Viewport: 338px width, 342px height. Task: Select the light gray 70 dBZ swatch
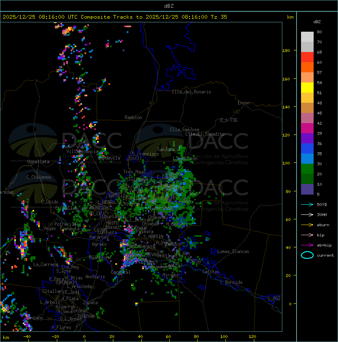coord(307,37)
